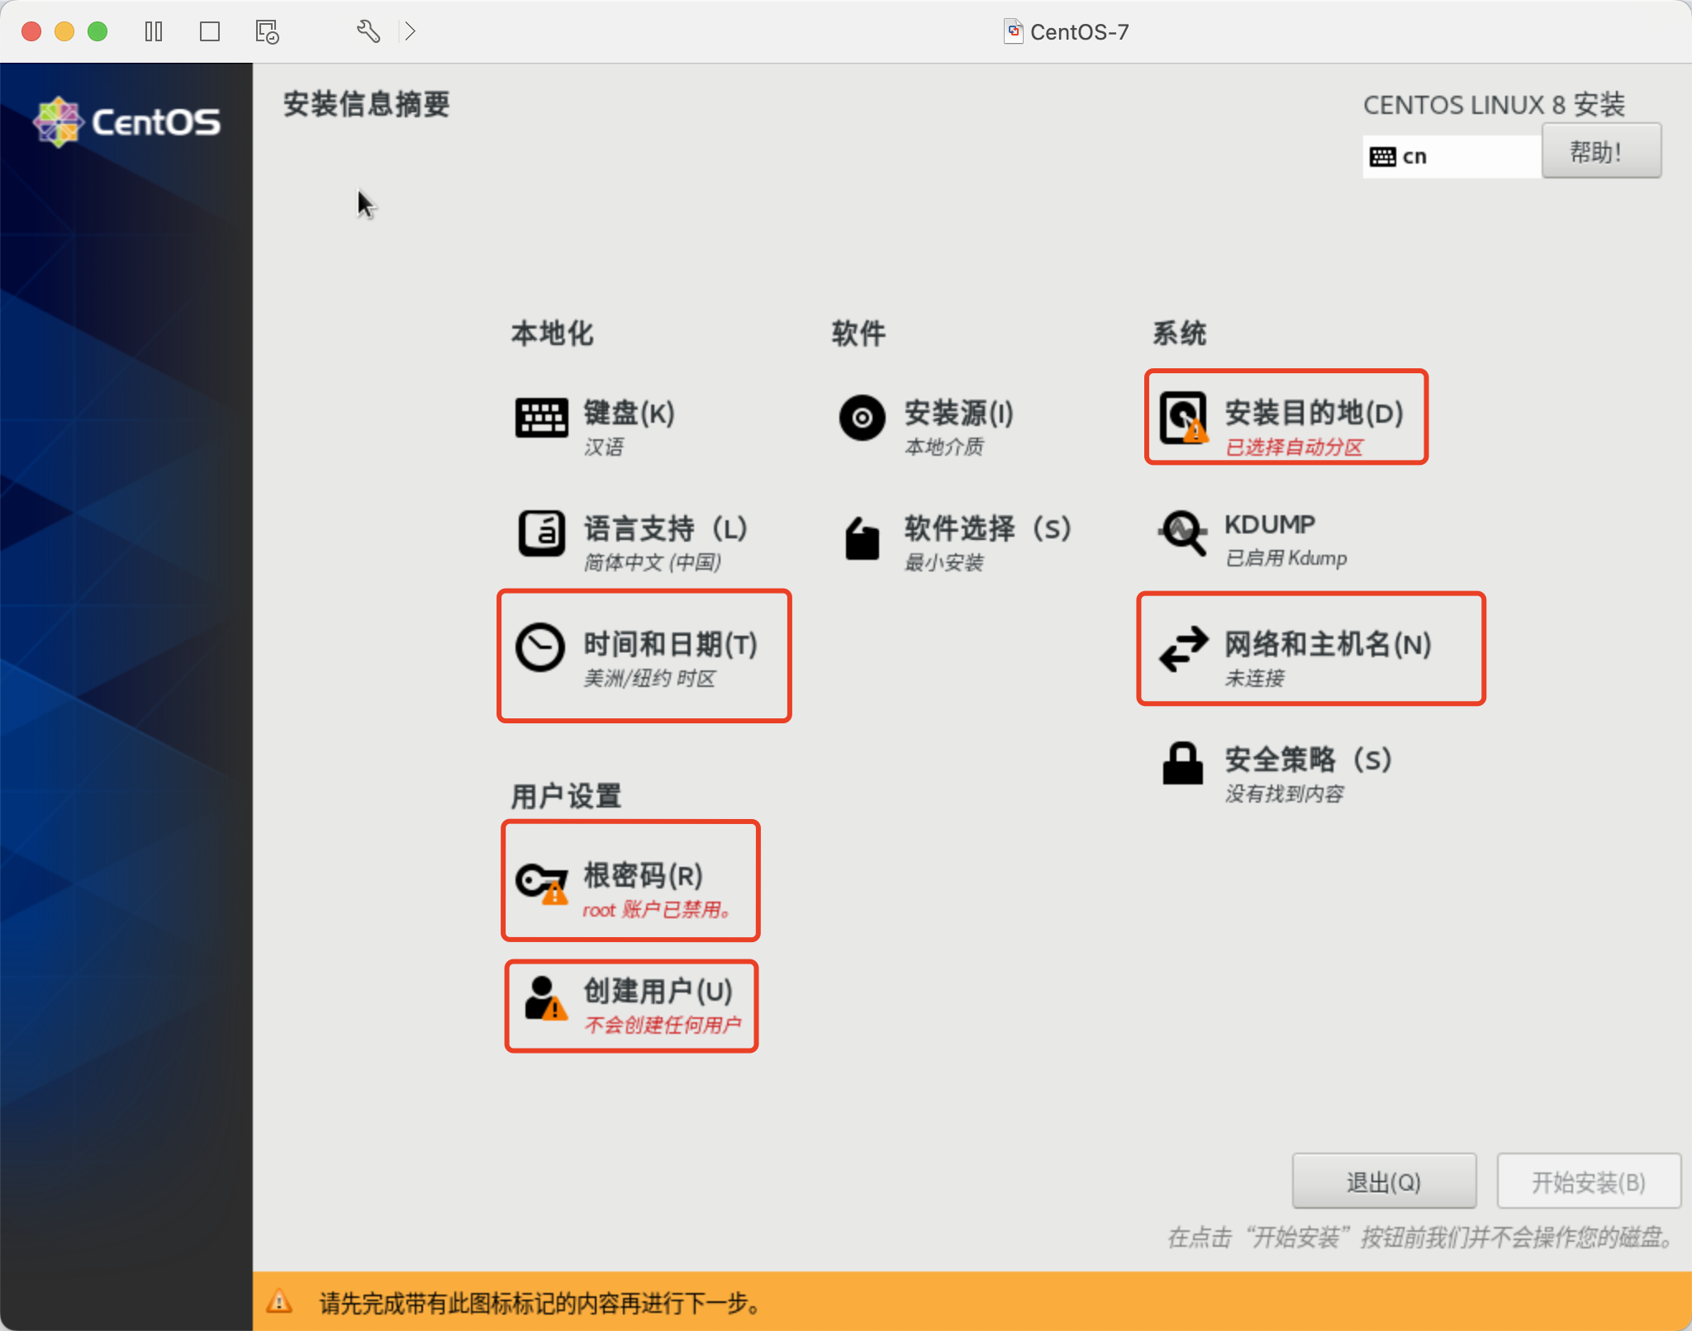The width and height of the screenshot is (1692, 1331).
Task: Open 根密码(R) settings label
Action: 644,875
